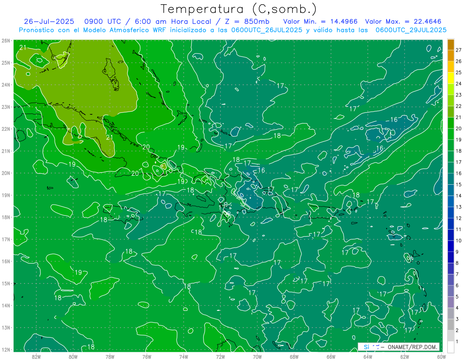The width and height of the screenshot is (469, 362).
Task: Click the 19N latitude axis label
Action: click(5, 195)
